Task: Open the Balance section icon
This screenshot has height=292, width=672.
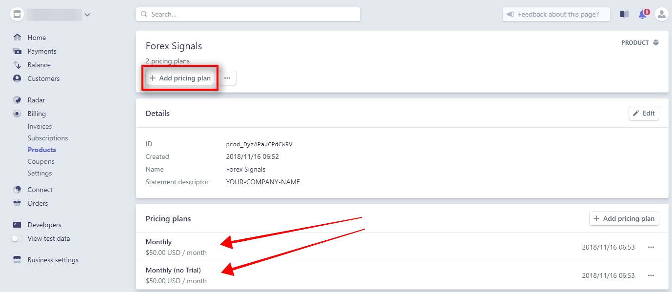Action: pyautogui.click(x=17, y=65)
